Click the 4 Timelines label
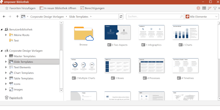This screenshot has width=220, height=110. click(188, 78)
